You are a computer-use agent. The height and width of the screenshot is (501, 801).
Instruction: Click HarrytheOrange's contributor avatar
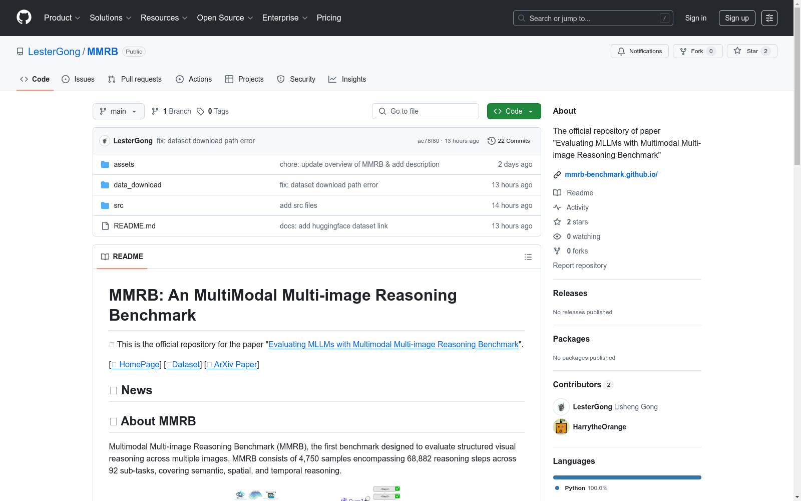pos(561,427)
